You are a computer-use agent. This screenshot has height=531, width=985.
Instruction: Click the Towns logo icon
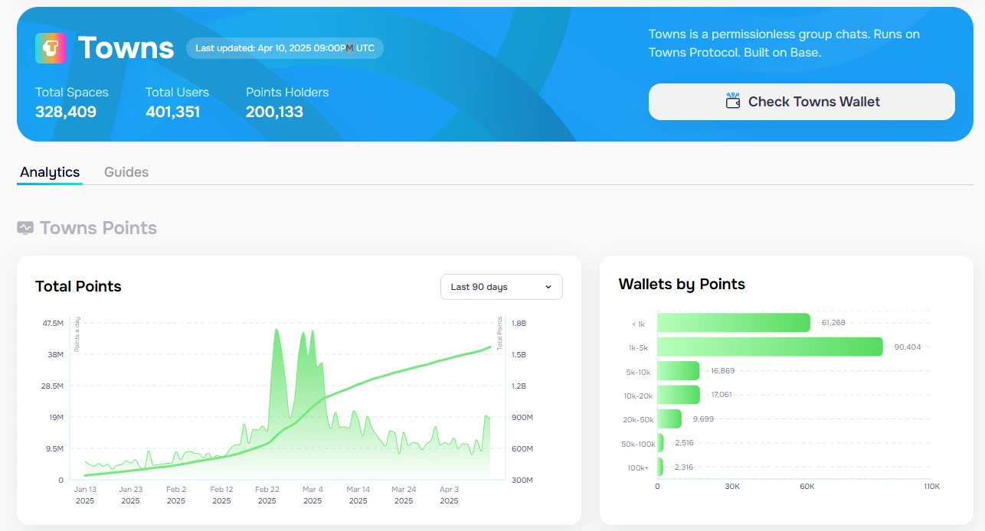click(x=51, y=48)
